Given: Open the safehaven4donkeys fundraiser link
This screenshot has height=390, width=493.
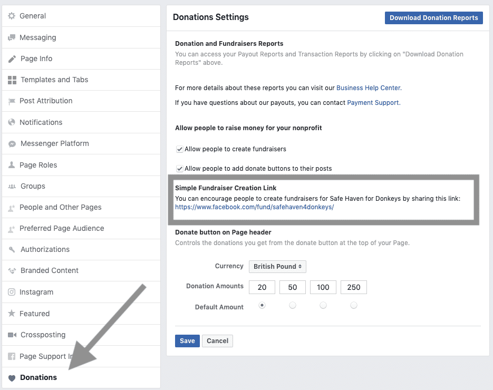Looking at the screenshot, I should pyautogui.click(x=254, y=207).
